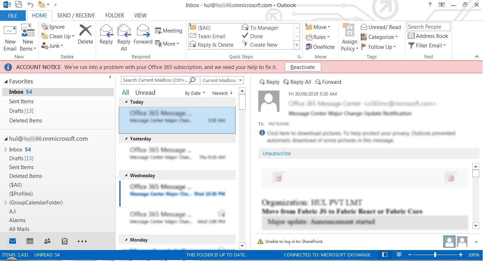Screen dimensions: 483x261
Task: Collapse the Favorites section
Action: (x=6, y=82)
